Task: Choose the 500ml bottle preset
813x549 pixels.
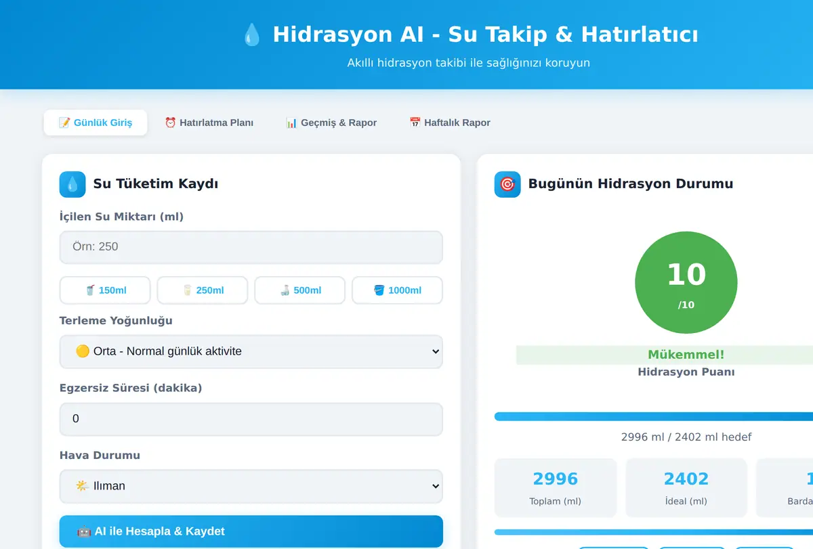Action: (300, 290)
